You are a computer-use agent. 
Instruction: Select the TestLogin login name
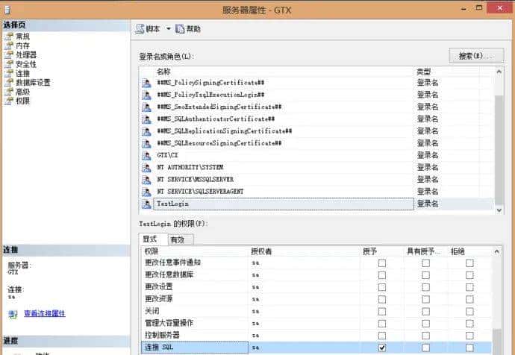tap(172, 204)
